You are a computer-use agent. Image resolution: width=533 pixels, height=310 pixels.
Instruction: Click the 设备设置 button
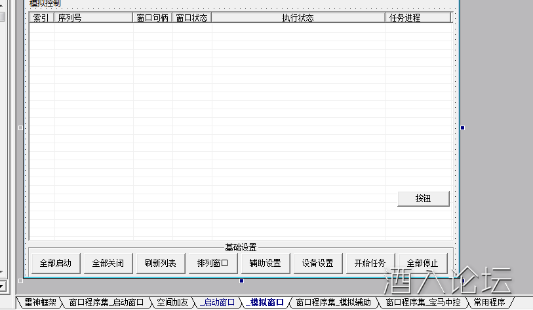[x=318, y=263]
